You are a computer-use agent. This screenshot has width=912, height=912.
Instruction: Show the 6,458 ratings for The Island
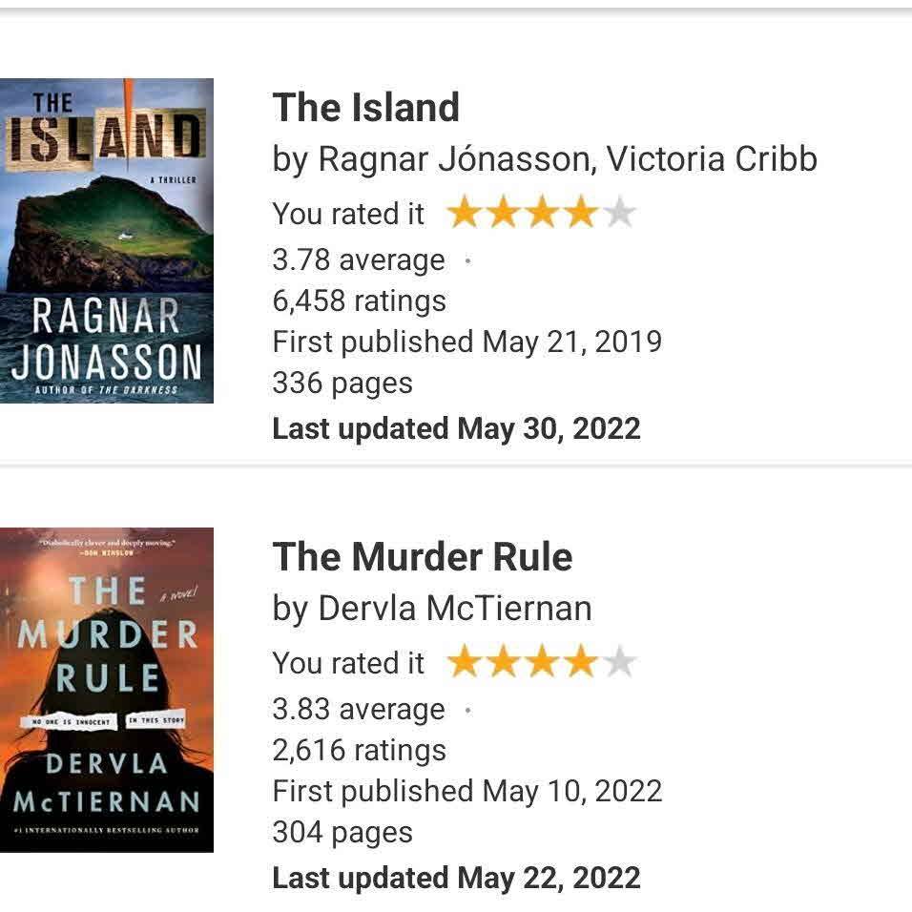pos(360,301)
